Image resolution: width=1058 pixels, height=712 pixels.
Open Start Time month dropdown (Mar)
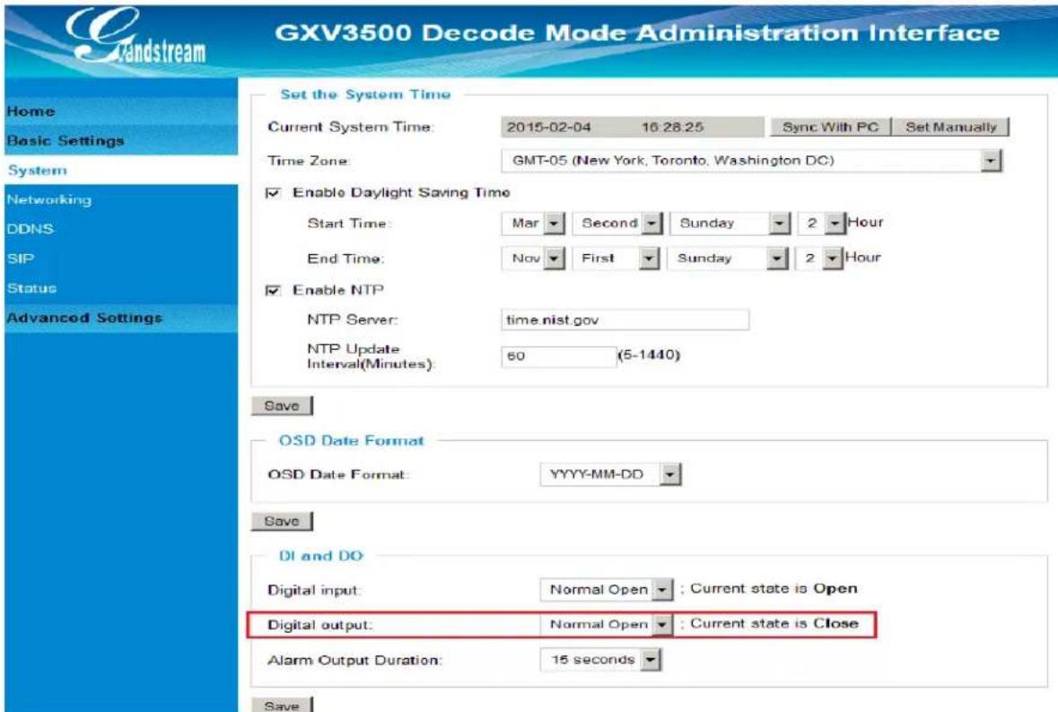coord(533,223)
